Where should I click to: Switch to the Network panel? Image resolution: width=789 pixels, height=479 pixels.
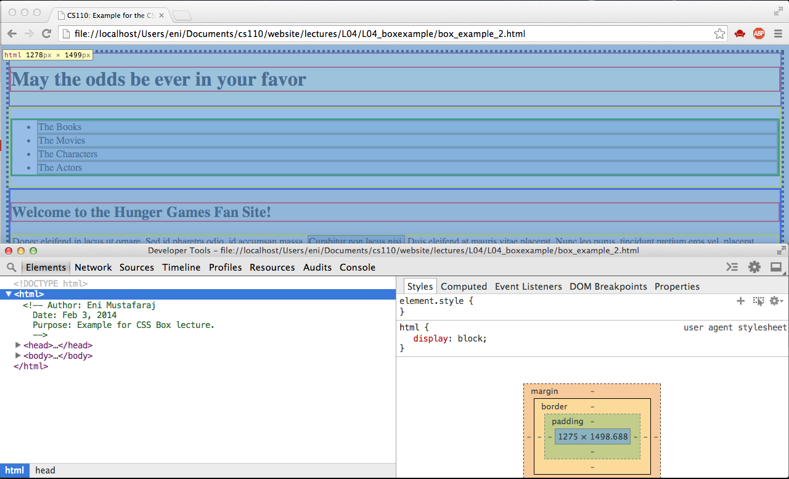(x=93, y=268)
